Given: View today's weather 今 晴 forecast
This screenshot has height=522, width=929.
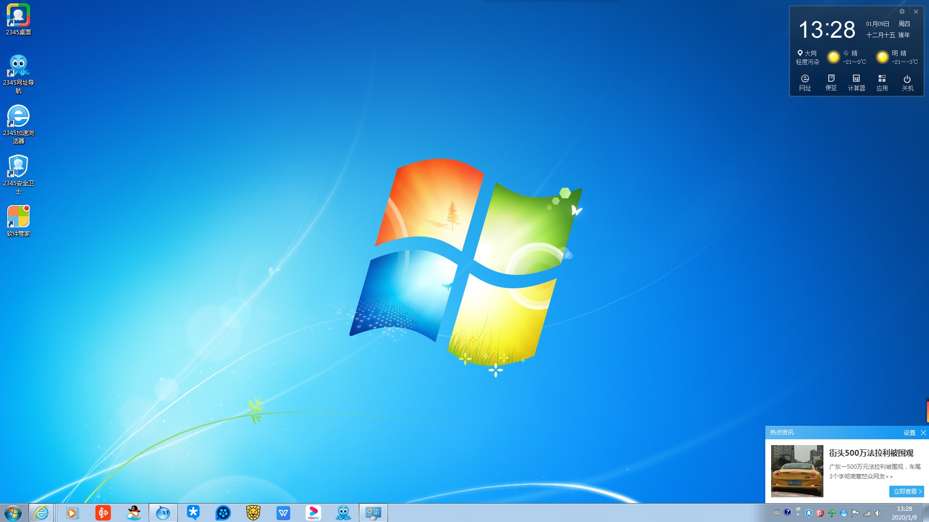Looking at the screenshot, I should (848, 57).
